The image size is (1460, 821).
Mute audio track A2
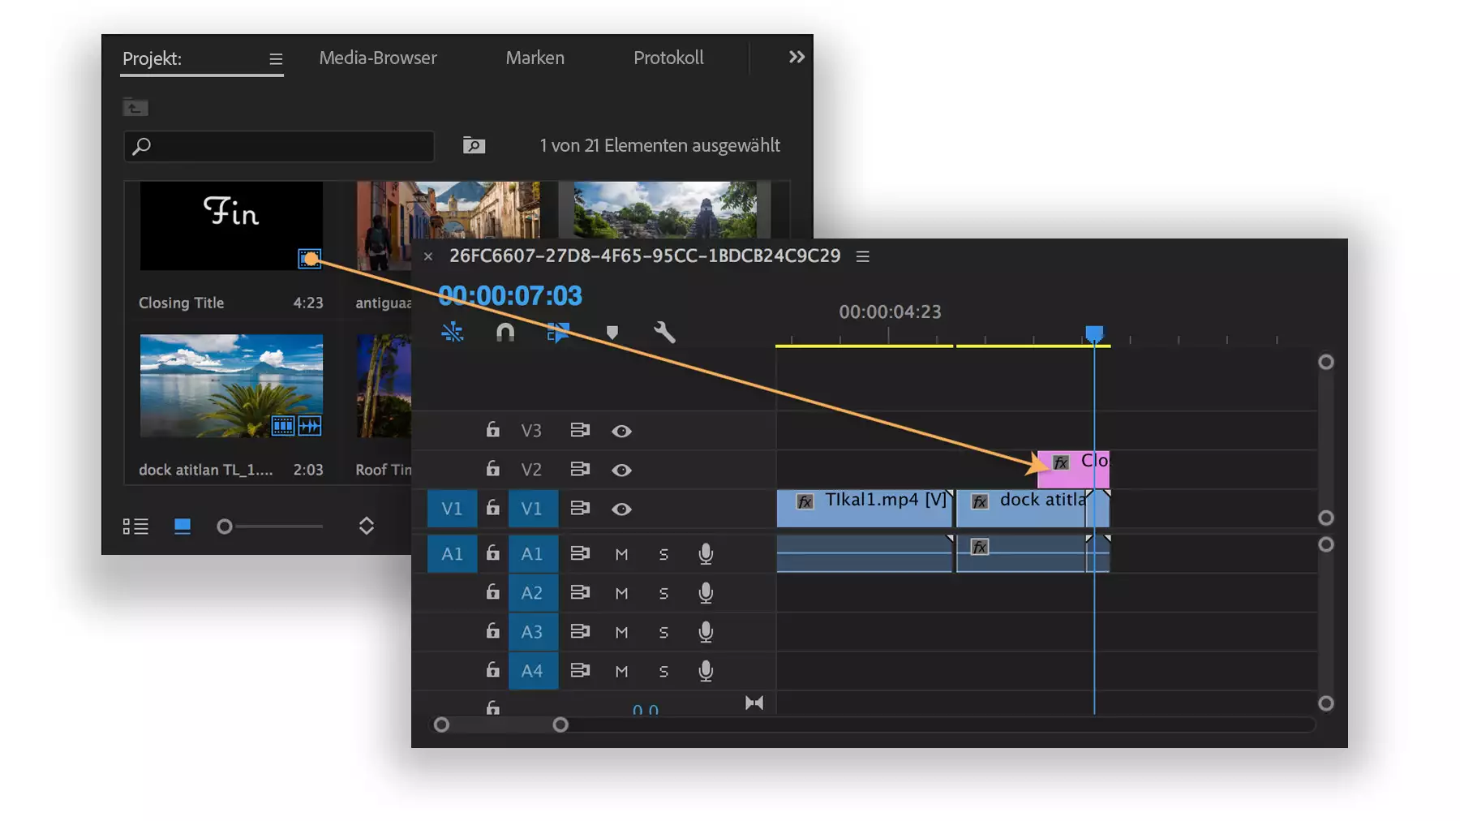tap(621, 593)
